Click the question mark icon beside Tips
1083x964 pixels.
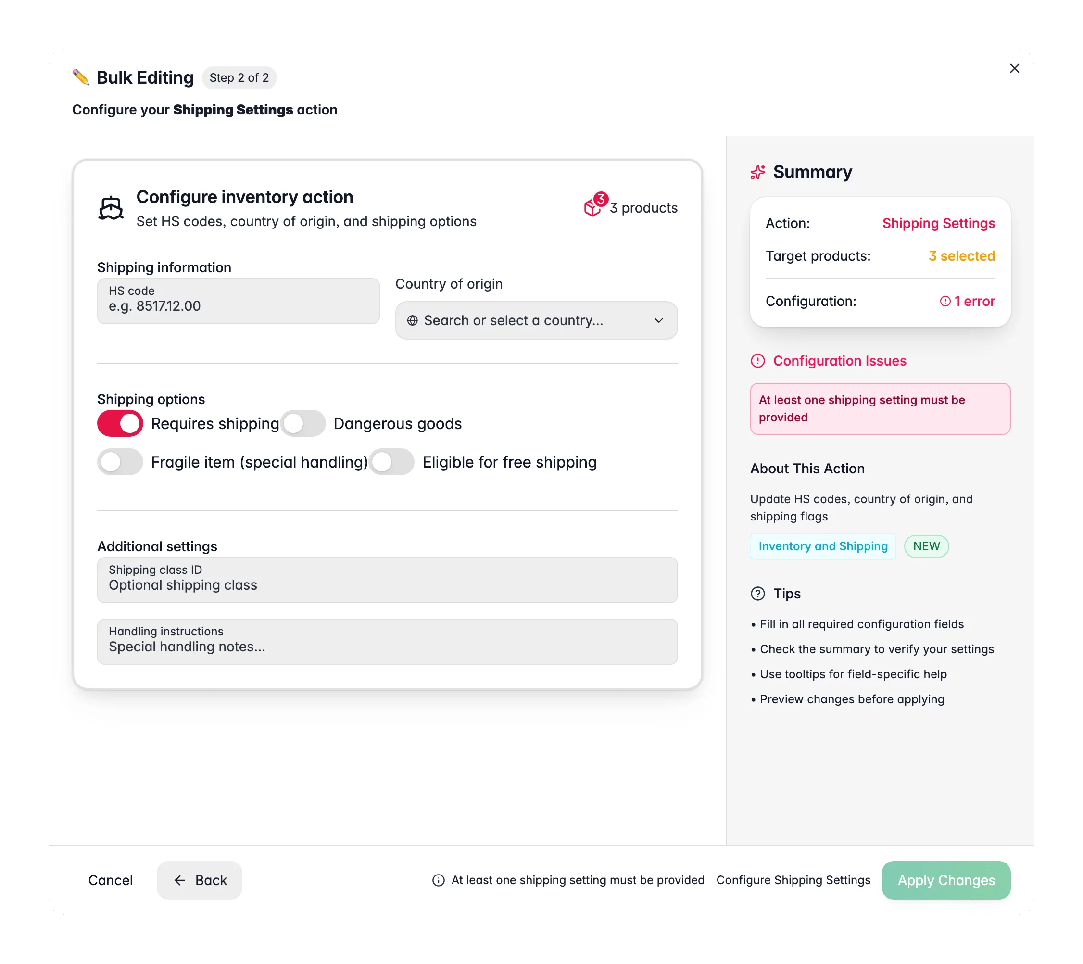[x=758, y=594]
